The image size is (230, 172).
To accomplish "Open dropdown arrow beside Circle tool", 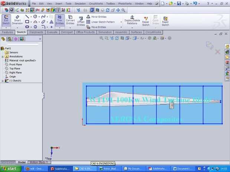I will (39, 17).
